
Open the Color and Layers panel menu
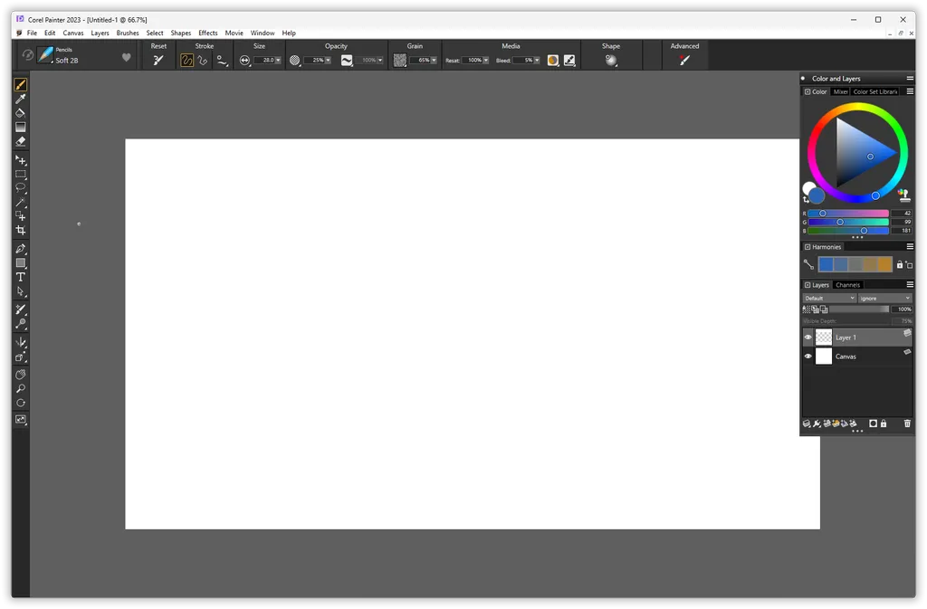[x=910, y=78]
